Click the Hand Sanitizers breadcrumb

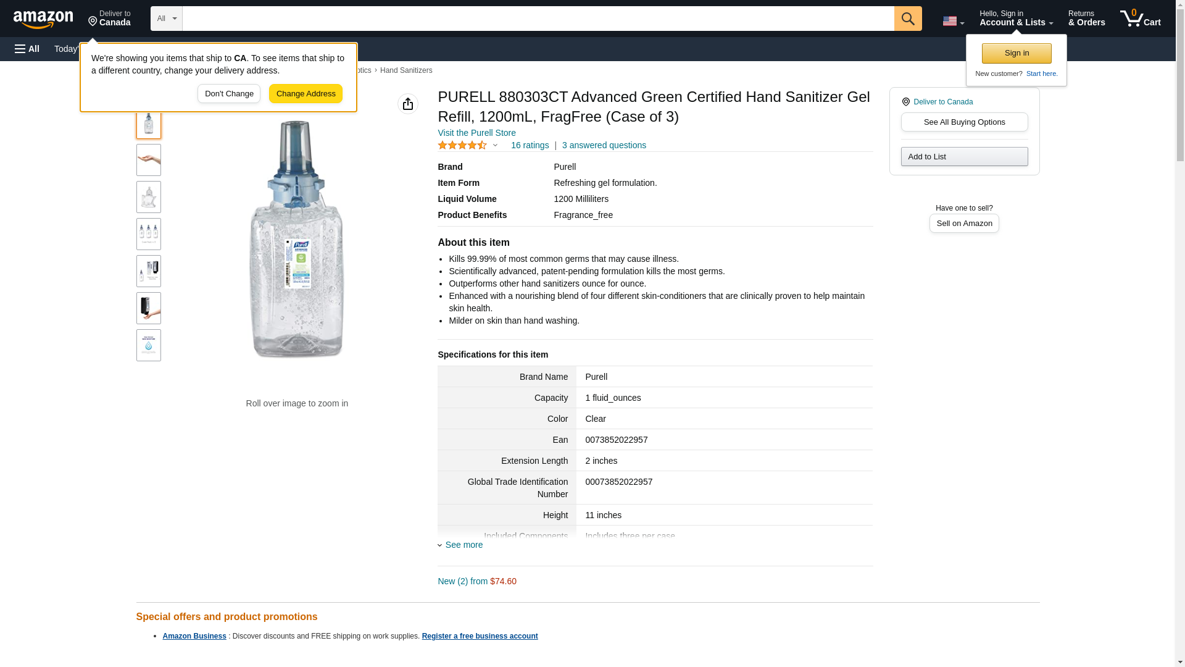tap(406, 70)
